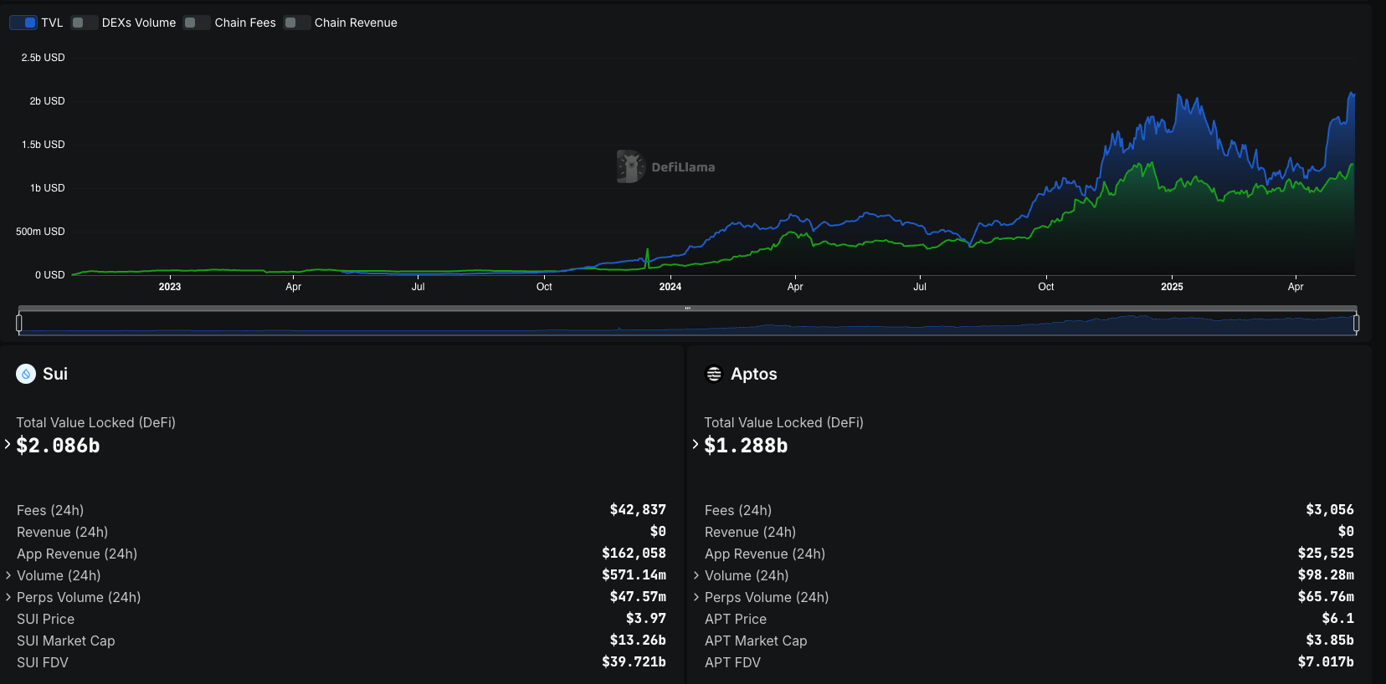Click the center grip of range slider bar
1386x684 pixels.
[687, 309]
